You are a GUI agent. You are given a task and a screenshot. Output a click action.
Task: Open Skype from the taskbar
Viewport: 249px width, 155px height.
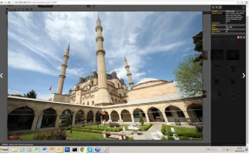(90, 150)
